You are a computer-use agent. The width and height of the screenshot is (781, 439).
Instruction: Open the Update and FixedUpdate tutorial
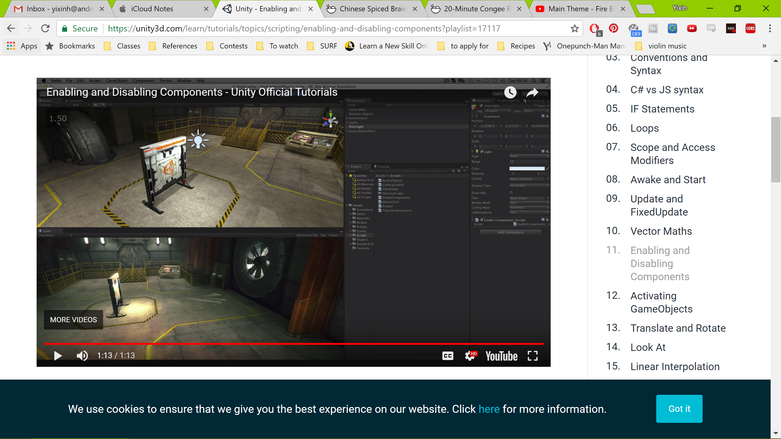[x=659, y=205]
